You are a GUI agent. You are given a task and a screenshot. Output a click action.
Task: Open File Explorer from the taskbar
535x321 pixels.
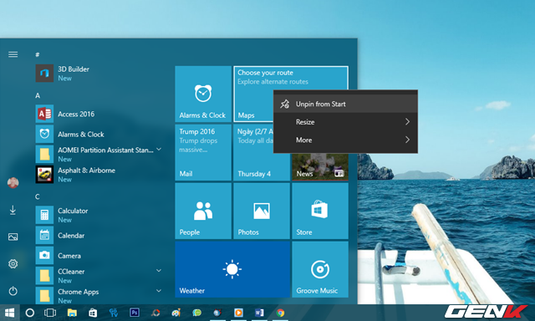coord(72,313)
